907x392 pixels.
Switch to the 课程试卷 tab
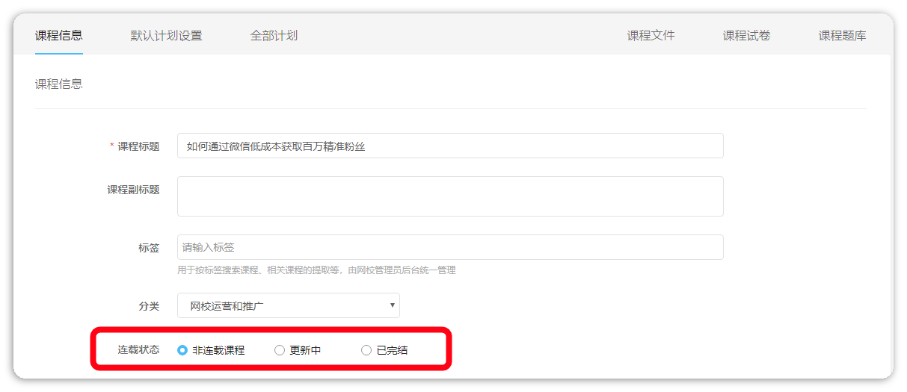pos(746,35)
